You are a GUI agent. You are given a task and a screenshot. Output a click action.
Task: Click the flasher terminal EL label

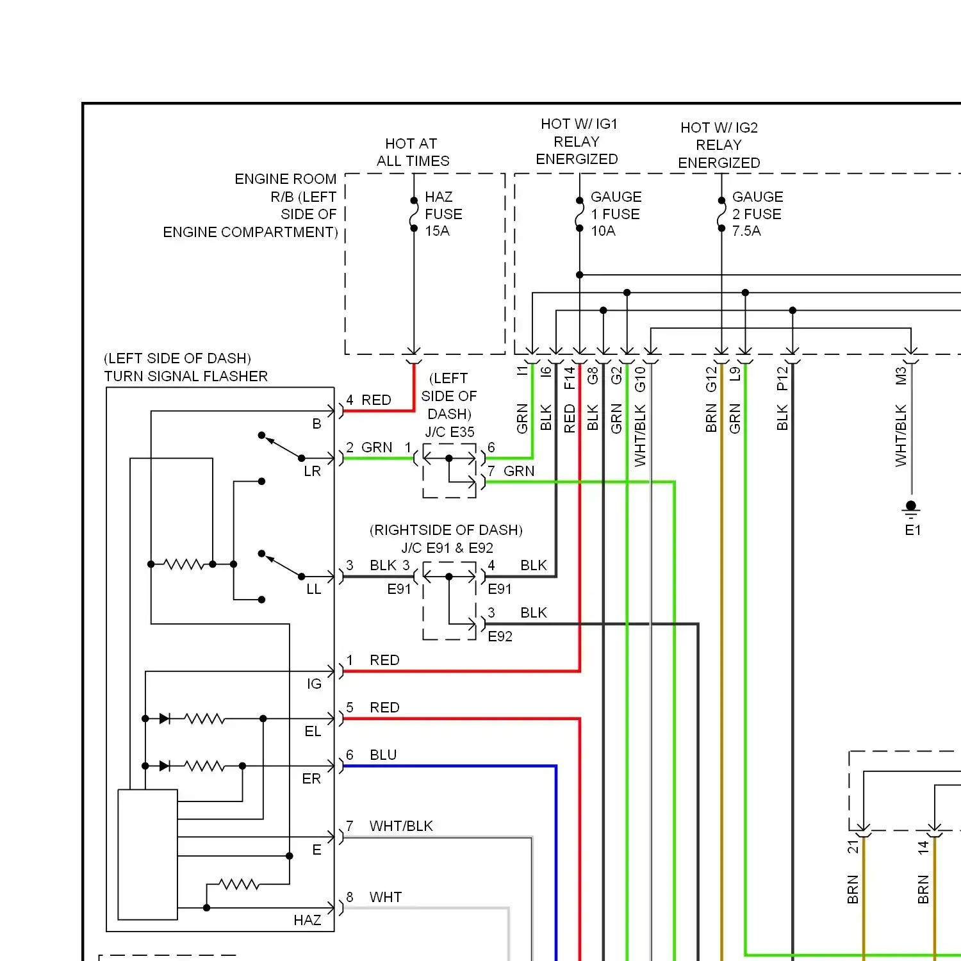[x=313, y=732]
